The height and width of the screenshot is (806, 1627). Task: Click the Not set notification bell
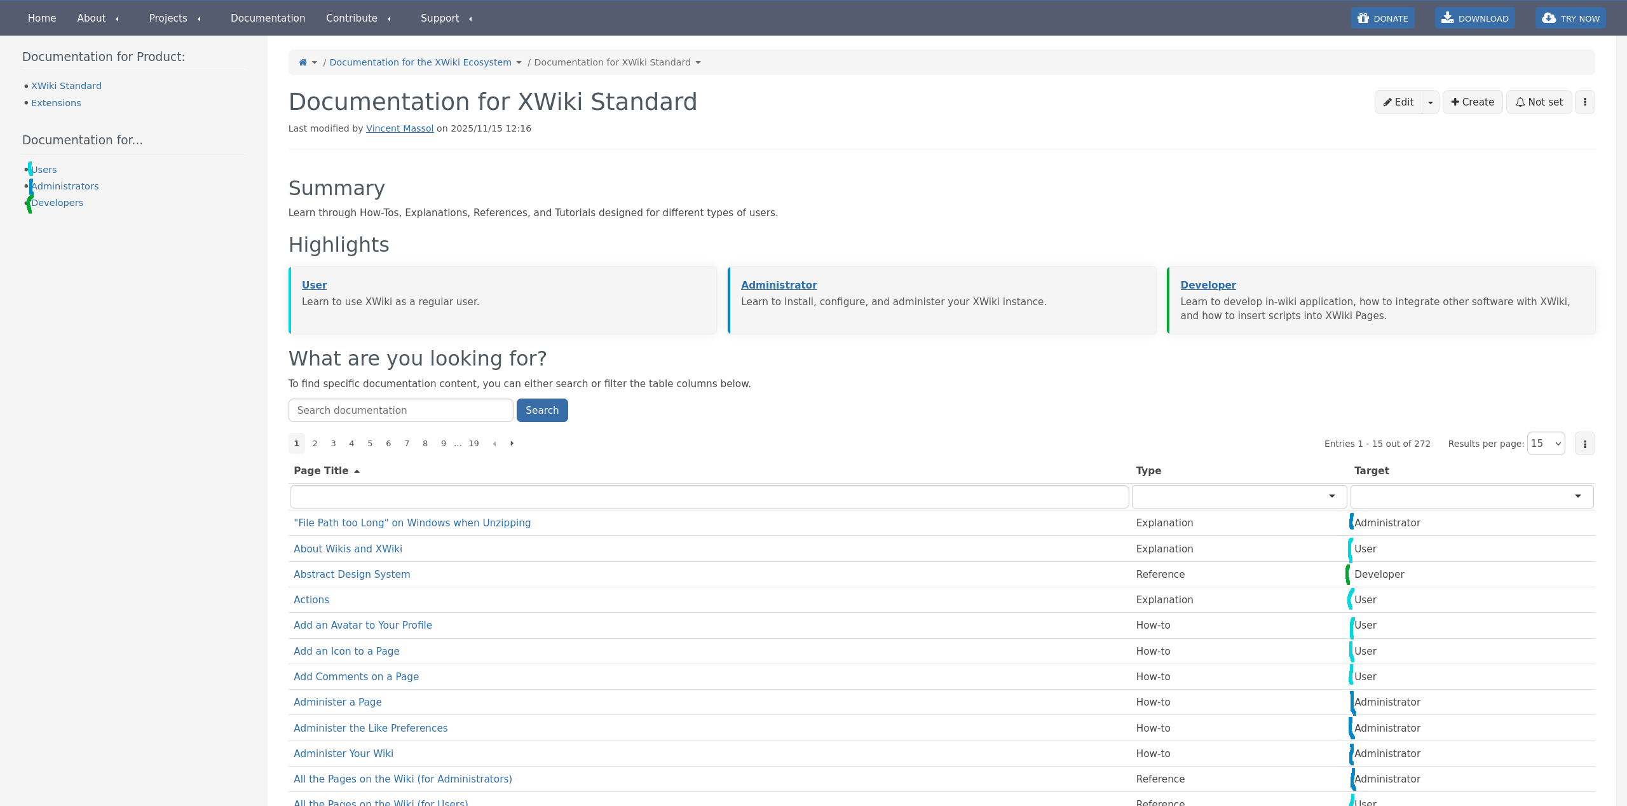[1539, 102]
